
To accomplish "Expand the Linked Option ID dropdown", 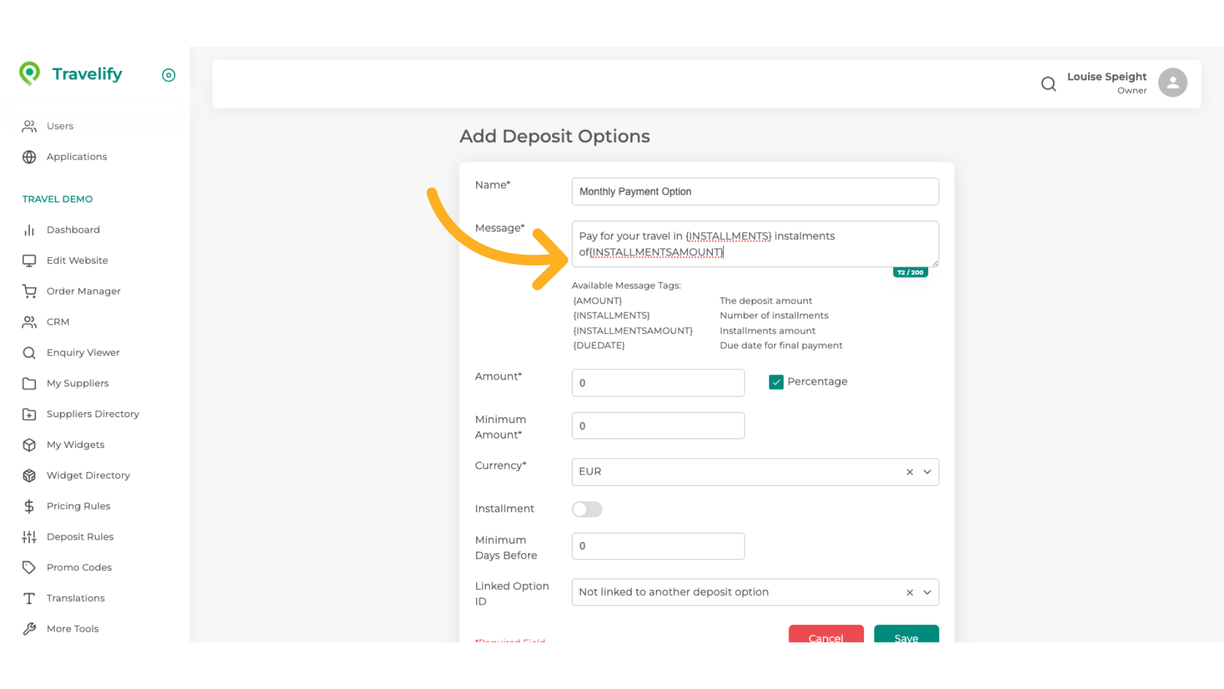I will (x=927, y=592).
